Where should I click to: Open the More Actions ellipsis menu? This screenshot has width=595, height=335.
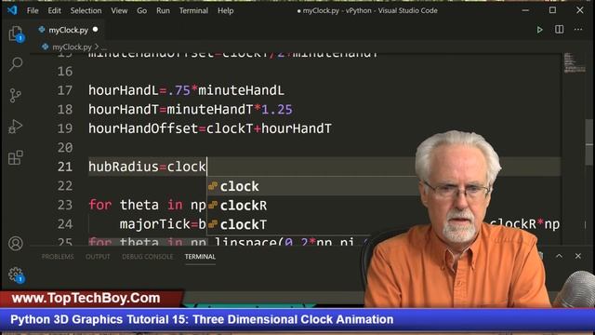[578, 30]
